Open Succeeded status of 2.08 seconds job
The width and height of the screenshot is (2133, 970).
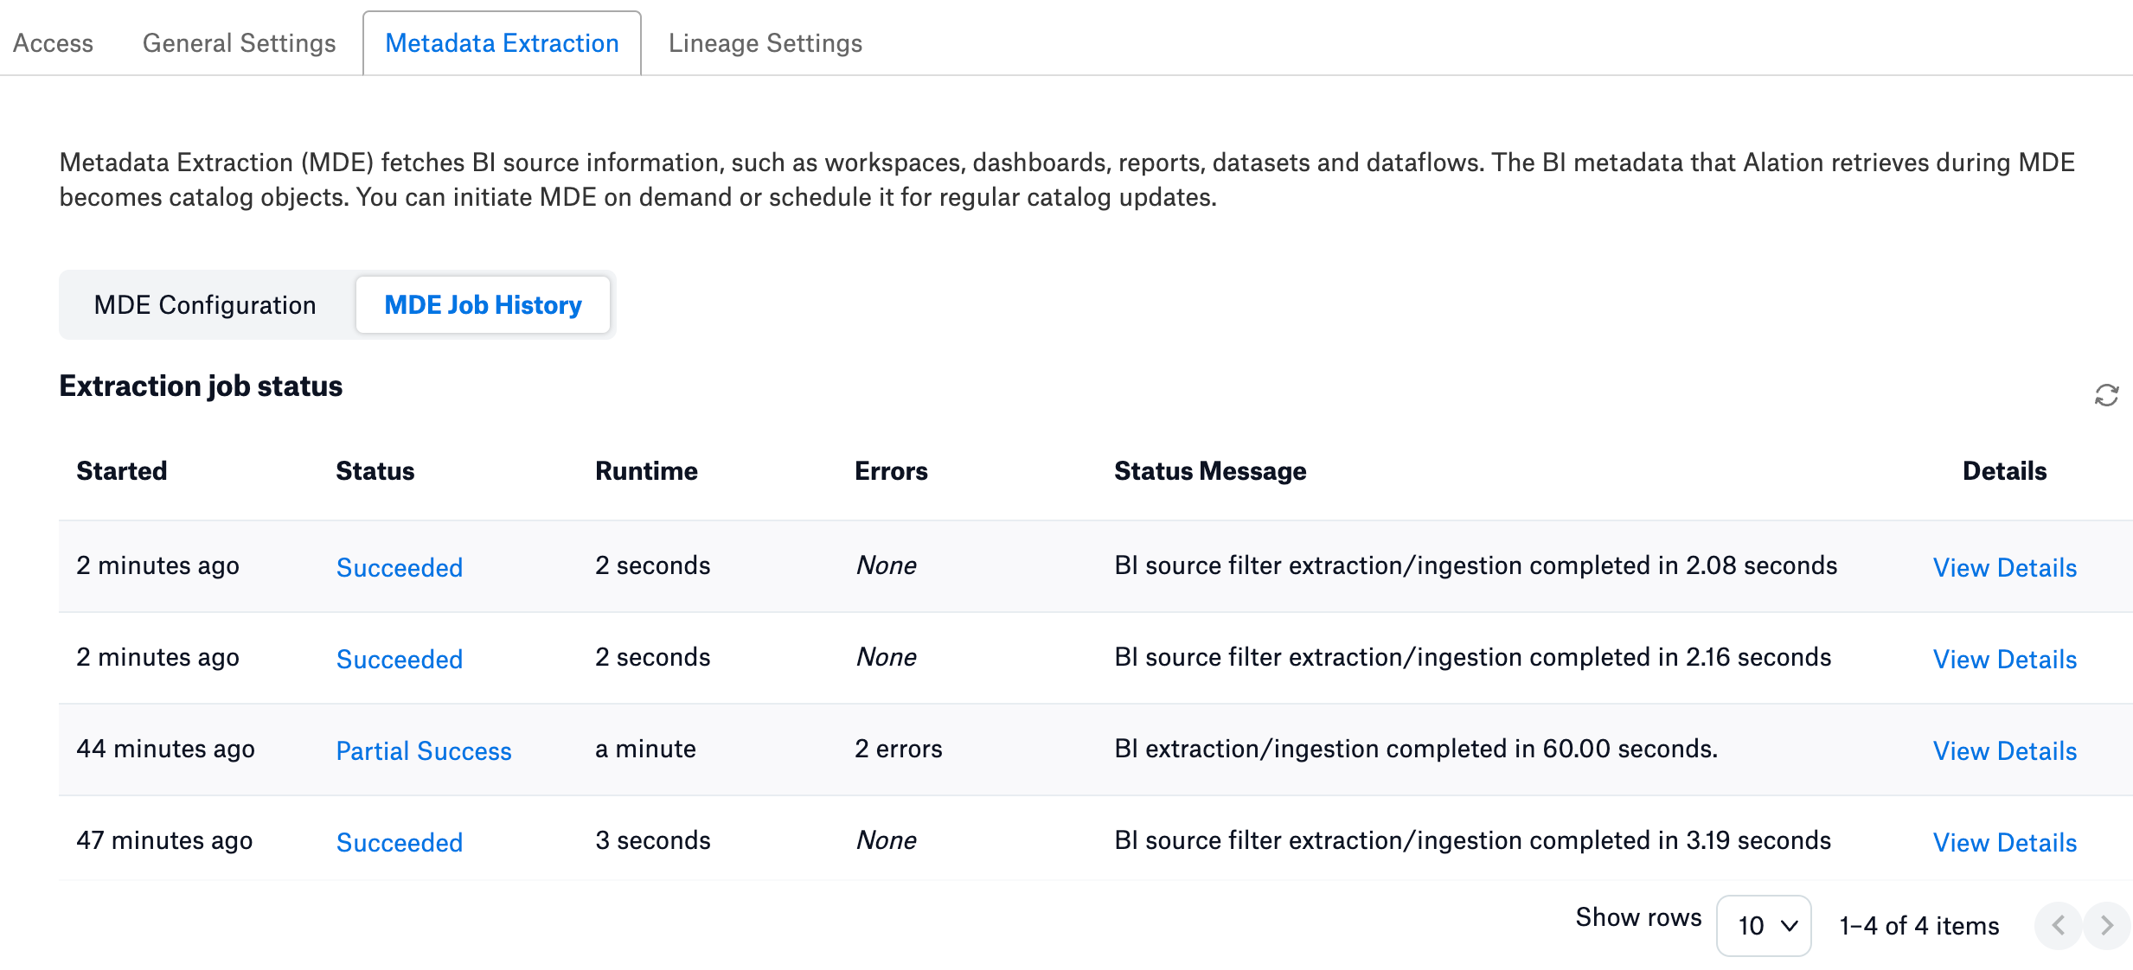point(400,568)
